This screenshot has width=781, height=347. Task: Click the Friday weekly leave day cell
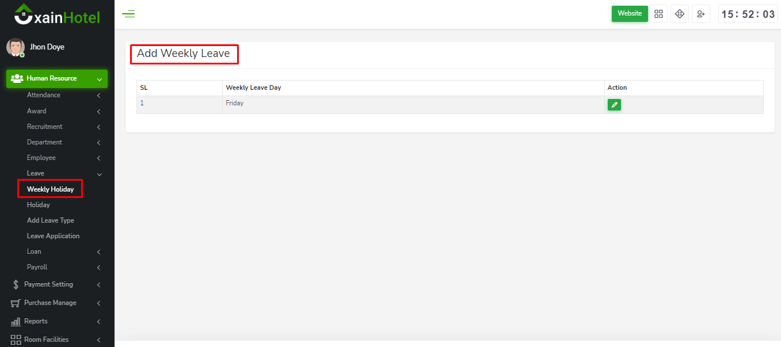[234, 104]
